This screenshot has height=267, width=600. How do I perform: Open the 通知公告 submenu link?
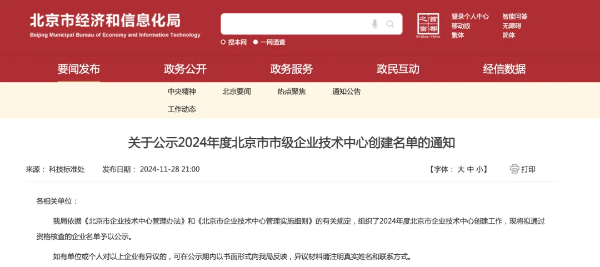tap(346, 92)
